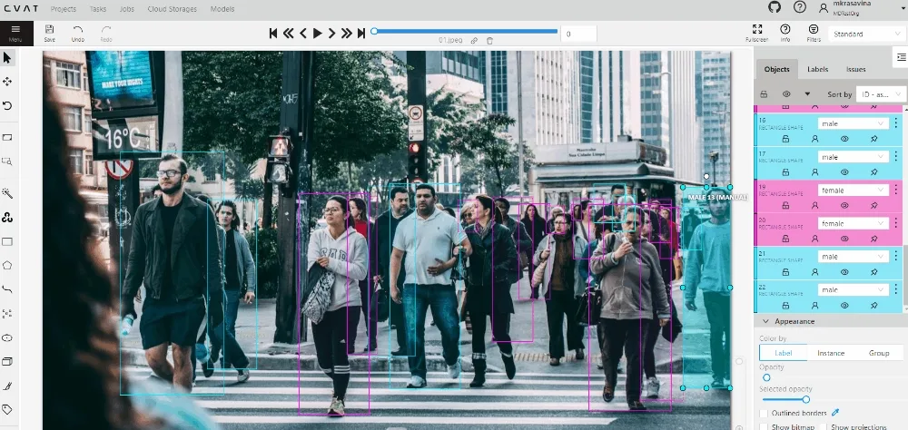This screenshot has width=908, height=430.
Task: Collapse the Appearance section
Action: click(765, 321)
